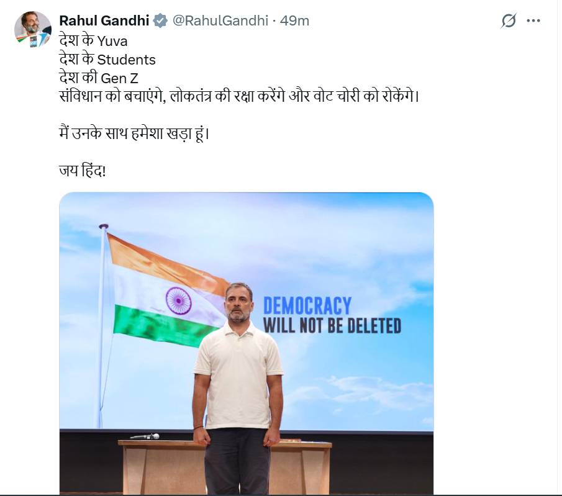Click the sentence 'मैं उनके साथ हमेशा खड़ा हूं।'
This screenshot has width=562, height=496.
[134, 133]
